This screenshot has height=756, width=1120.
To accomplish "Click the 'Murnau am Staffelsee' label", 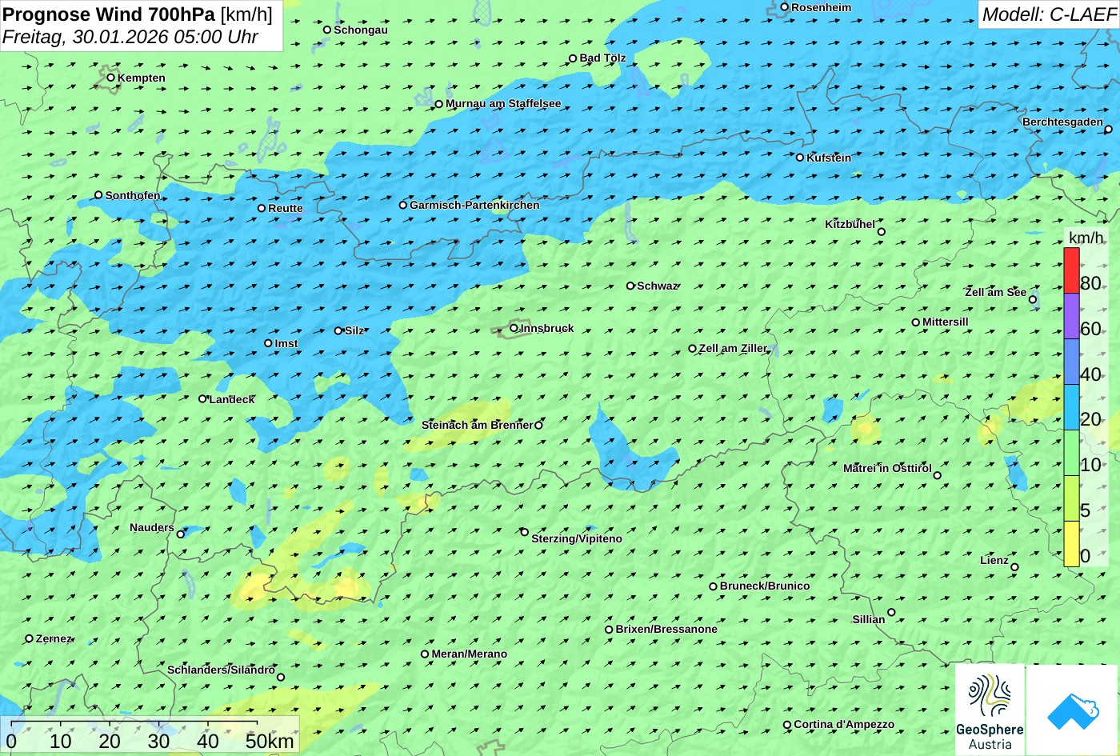I will pos(503,103).
